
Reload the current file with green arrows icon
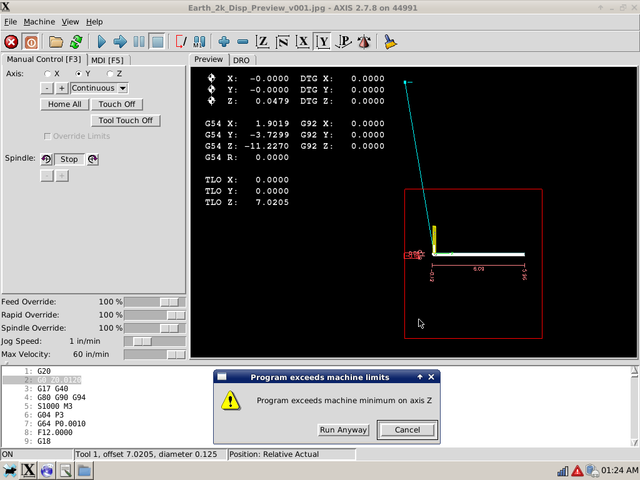click(76, 42)
